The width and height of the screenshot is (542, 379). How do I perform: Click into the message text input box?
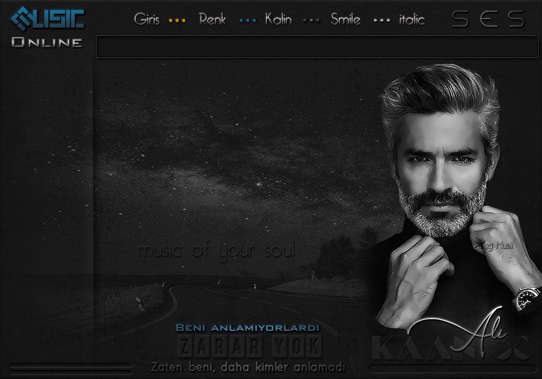pyautogui.click(x=317, y=46)
